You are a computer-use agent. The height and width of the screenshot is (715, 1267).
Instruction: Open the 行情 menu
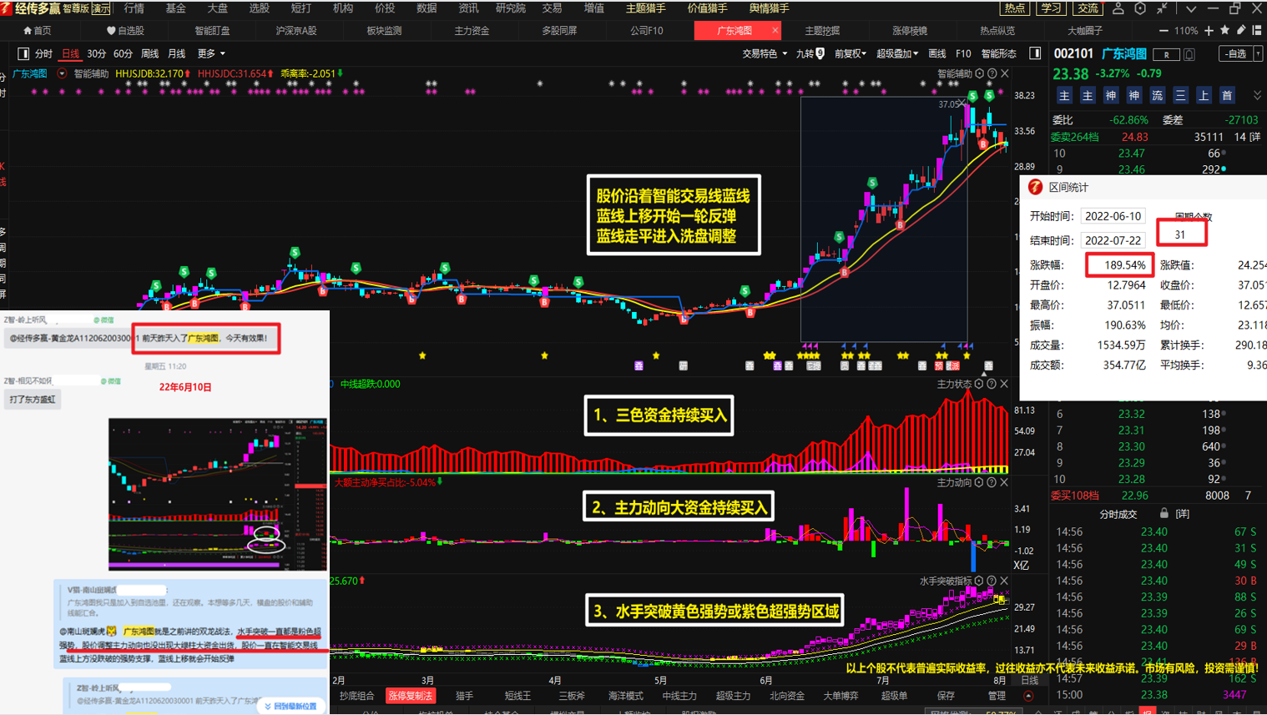[x=134, y=8]
